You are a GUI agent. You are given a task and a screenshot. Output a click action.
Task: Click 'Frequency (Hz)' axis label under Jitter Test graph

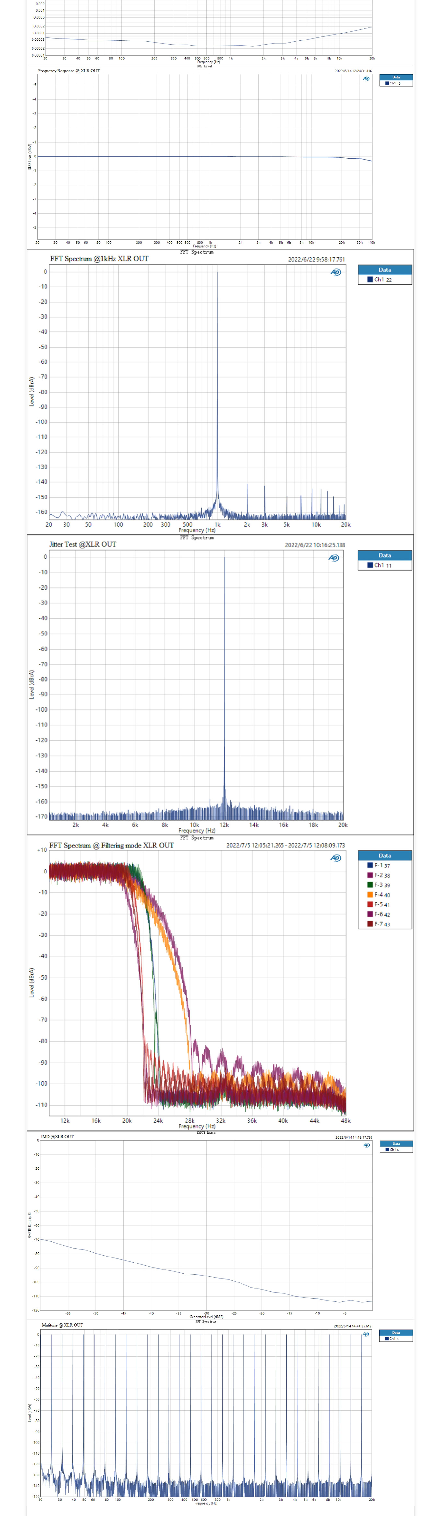coord(197,830)
